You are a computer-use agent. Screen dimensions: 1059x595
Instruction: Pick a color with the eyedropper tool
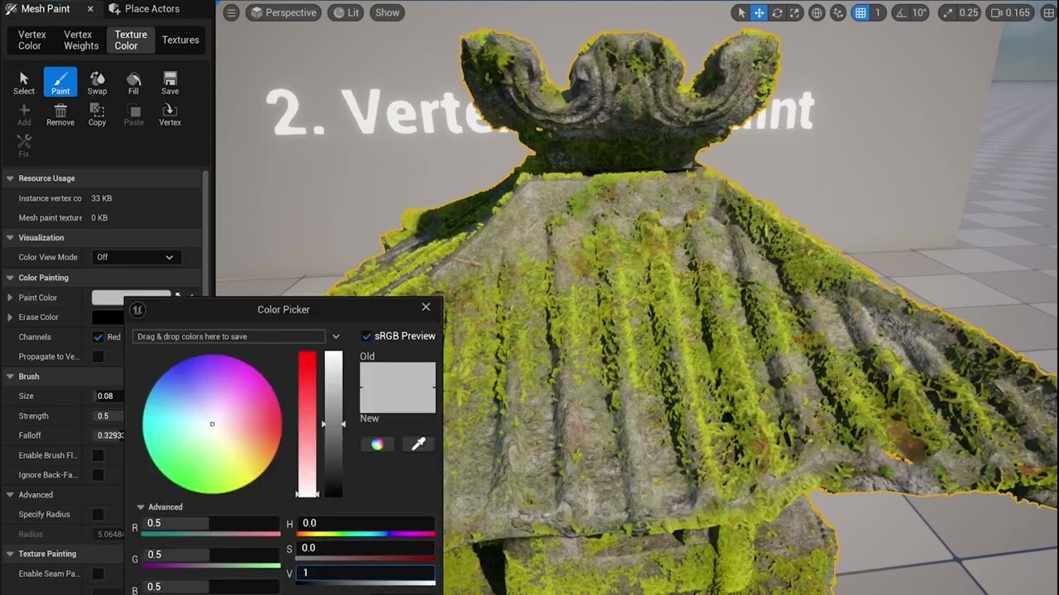click(418, 444)
